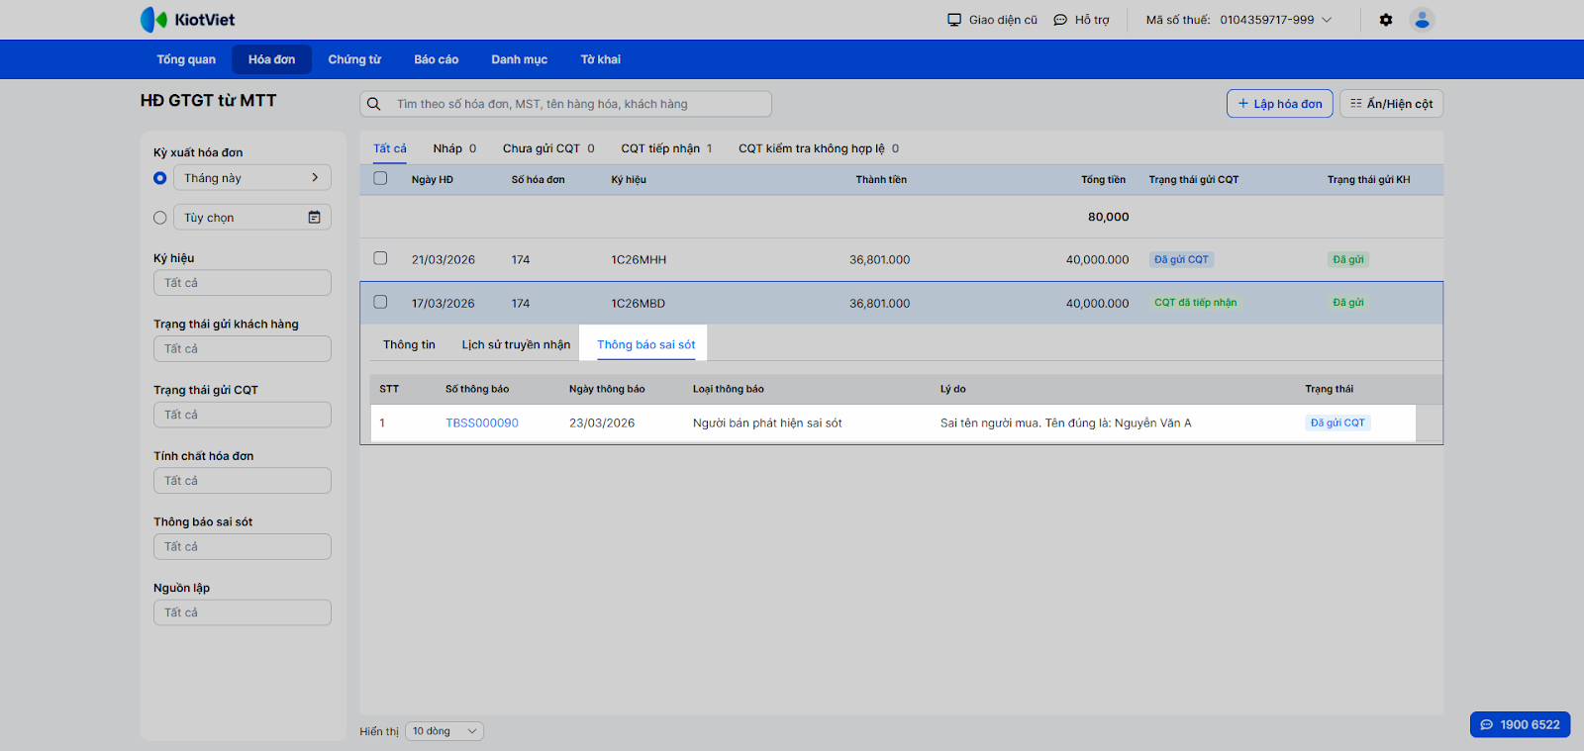The width and height of the screenshot is (1584, 751).
Task: Open Lịch sử truyền nhận tab
Action: 516,344
